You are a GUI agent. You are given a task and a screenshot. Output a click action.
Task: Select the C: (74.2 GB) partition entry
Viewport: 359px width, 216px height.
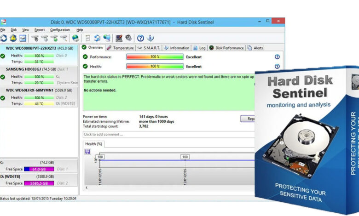tap(39, 166)
